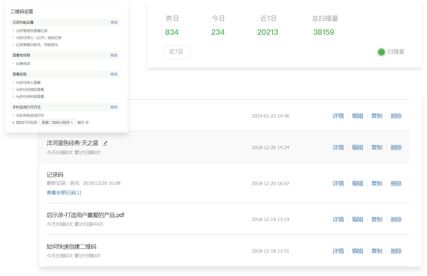Click 复制 for 启示录-打造用户喜爱的产品.pdf
This screenshot has height=276, width=427.
(x=377, y=220)
